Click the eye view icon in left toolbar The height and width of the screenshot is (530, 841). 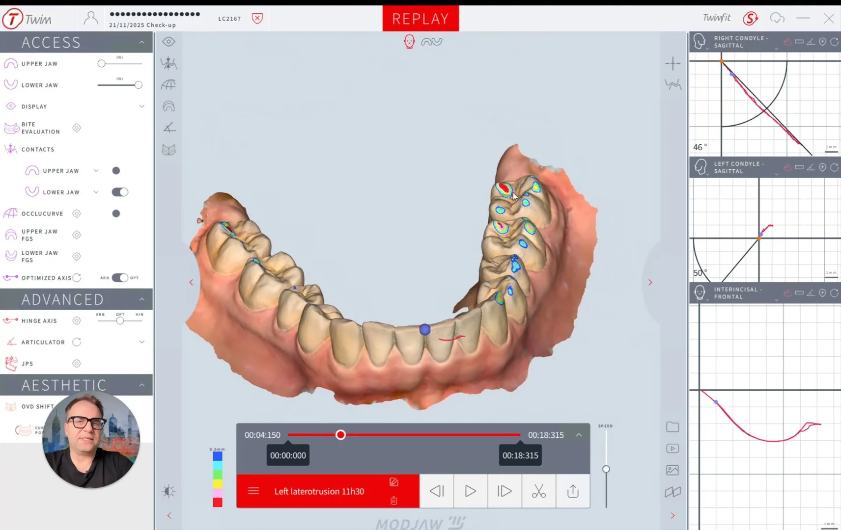[168, 42]
